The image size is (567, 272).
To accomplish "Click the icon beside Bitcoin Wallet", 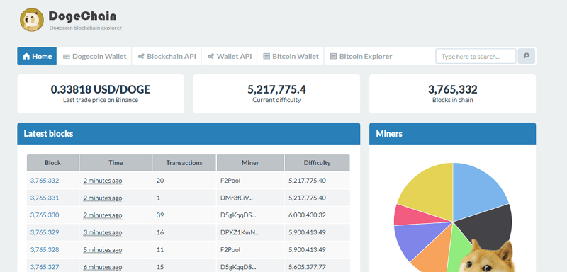I will (x=266, y=57).
